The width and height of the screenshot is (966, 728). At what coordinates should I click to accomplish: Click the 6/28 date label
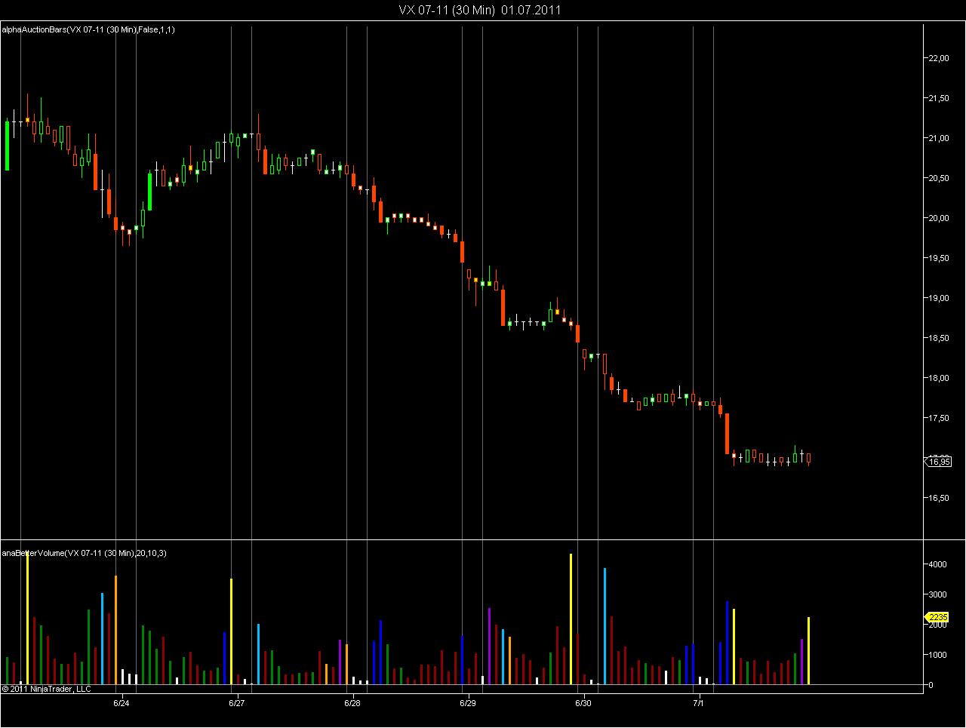[x=352, y=703]
